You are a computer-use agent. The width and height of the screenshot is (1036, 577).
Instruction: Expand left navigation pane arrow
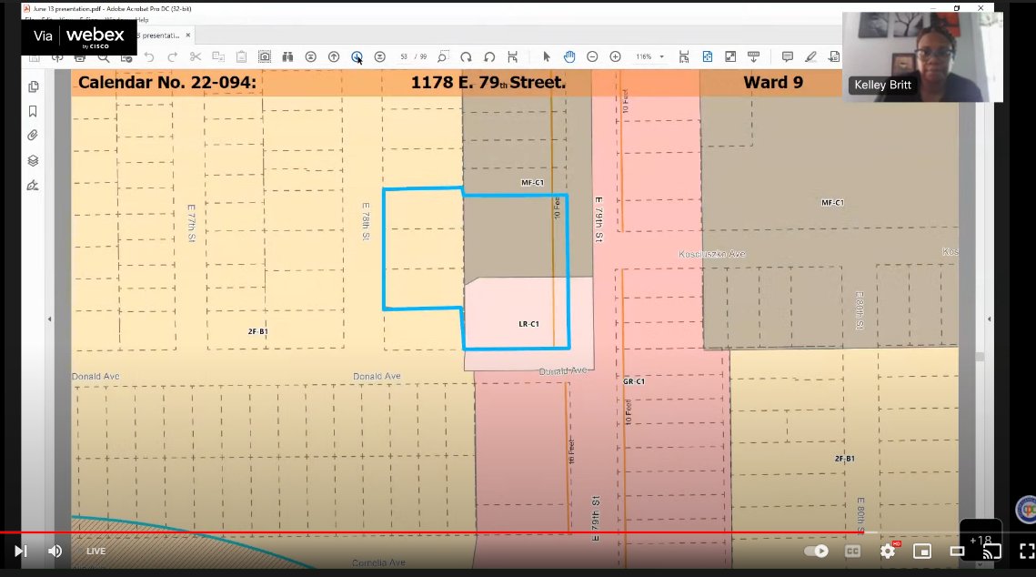(x=49, y=319)
